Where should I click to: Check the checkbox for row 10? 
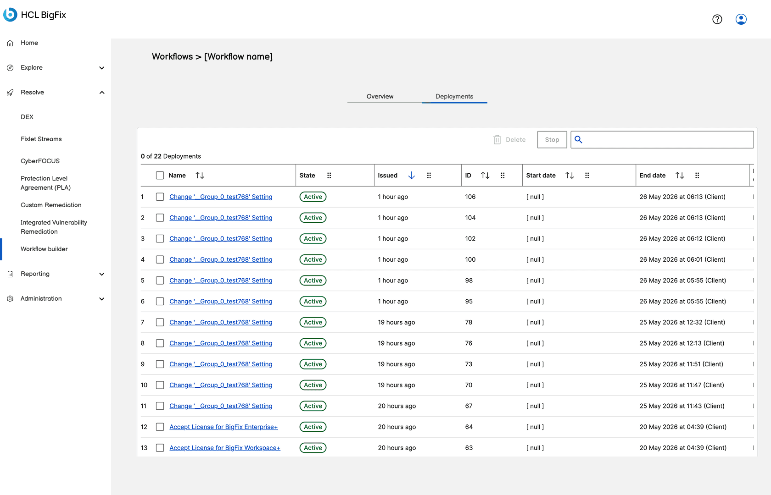(160, 385)
